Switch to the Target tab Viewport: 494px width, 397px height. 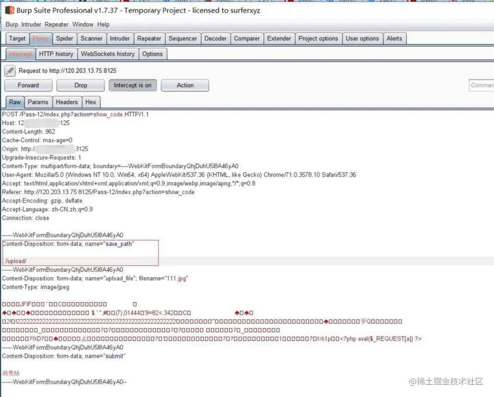(x=17, y=38)
